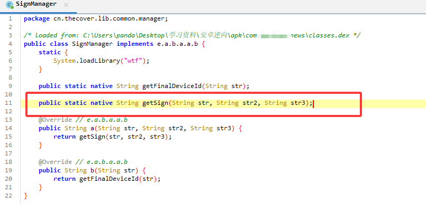
Task: Click the SignManager class name in declaration
Action: click(x=92, y=44)
